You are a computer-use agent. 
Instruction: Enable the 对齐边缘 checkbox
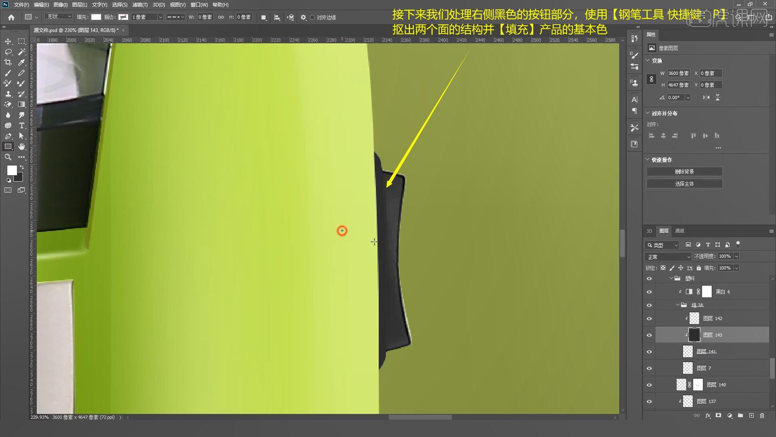[312, 17]
